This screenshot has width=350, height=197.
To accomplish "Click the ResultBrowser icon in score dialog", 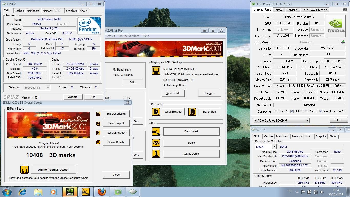I will (98, 133).
